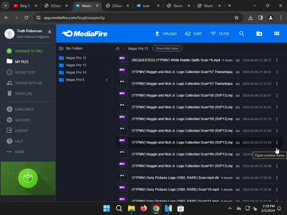This screenshot has width=287, height=215.
Task: Open Windows Start menu on taskbar
Action: click(x=107, y=208)
